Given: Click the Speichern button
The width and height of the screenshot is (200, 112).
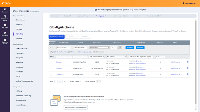Looking at the screenshot, I should pyautogui.click(x=130, y=48).
